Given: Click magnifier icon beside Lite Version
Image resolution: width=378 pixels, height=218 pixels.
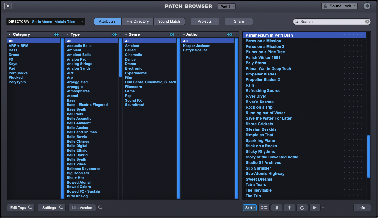Looking at the screenshot, I should [100, 207].
